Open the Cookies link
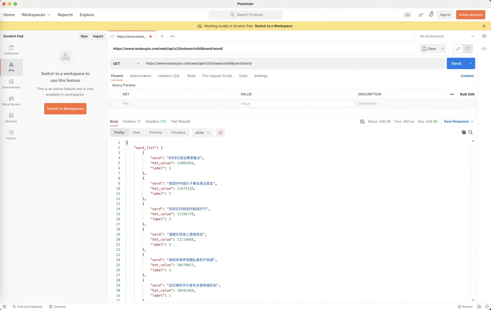491x310 pixels. pos(467,76)
